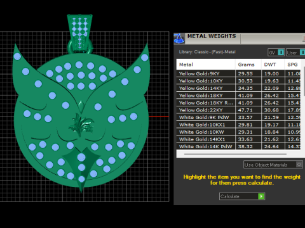Click the DWT value '19.17'
The height and width of the screenshot is (228, 305).
click(271, 125)
